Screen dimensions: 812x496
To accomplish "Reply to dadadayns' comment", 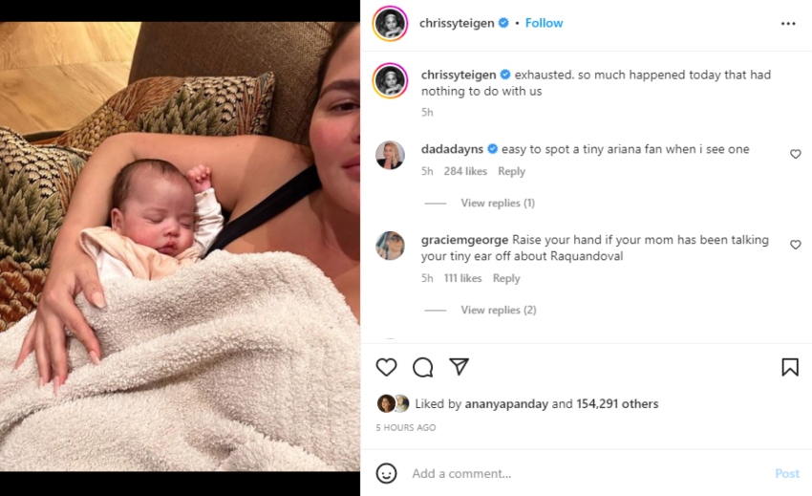I will 511,171.
